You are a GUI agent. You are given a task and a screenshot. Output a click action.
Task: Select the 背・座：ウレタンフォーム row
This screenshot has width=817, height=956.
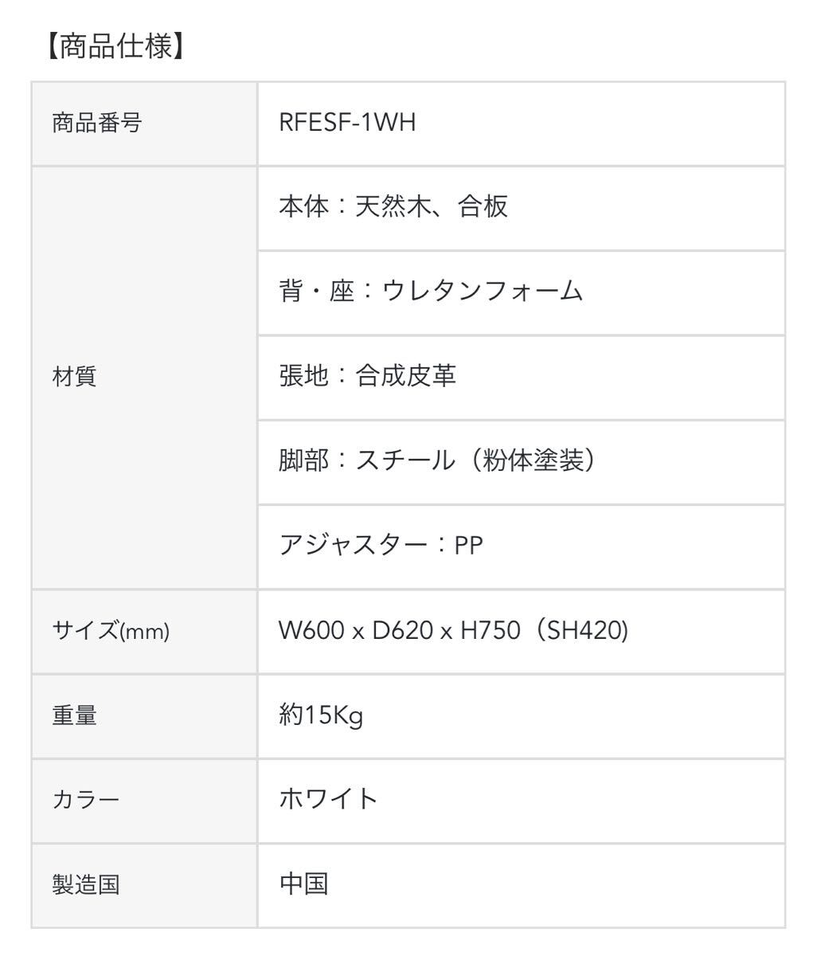(x=431, y=292)
